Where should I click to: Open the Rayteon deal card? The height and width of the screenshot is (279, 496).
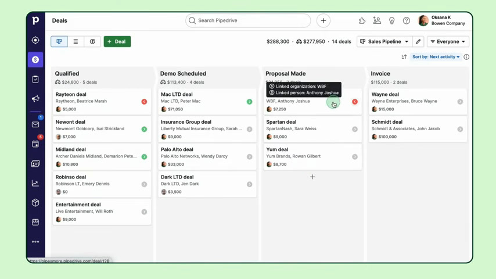102,102
